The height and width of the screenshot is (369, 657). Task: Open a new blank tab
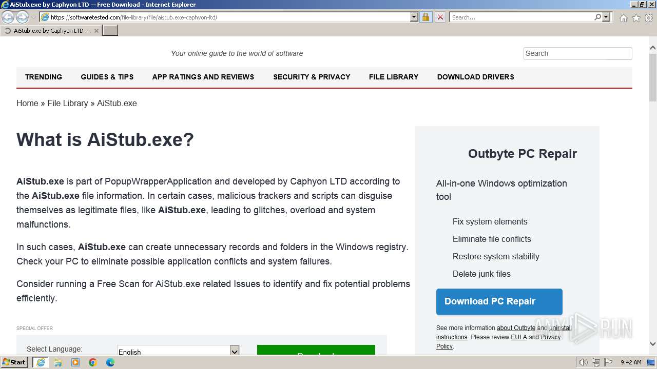110,31
